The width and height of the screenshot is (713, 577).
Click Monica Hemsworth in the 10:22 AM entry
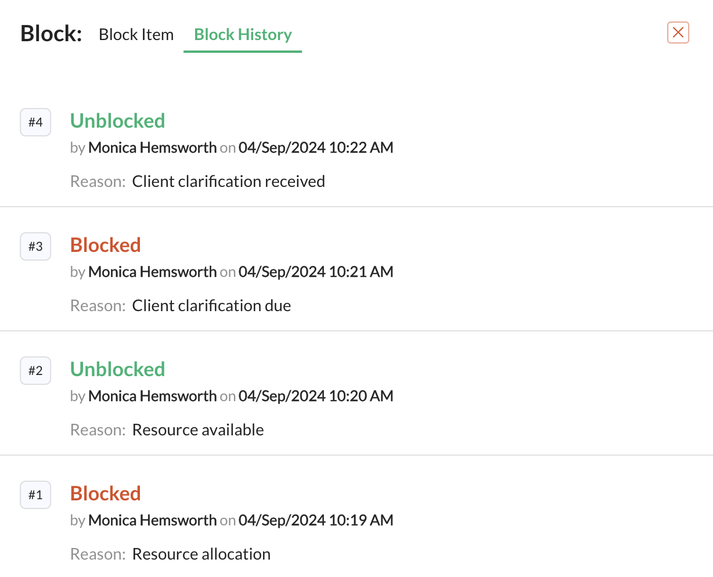pos(152,148)
